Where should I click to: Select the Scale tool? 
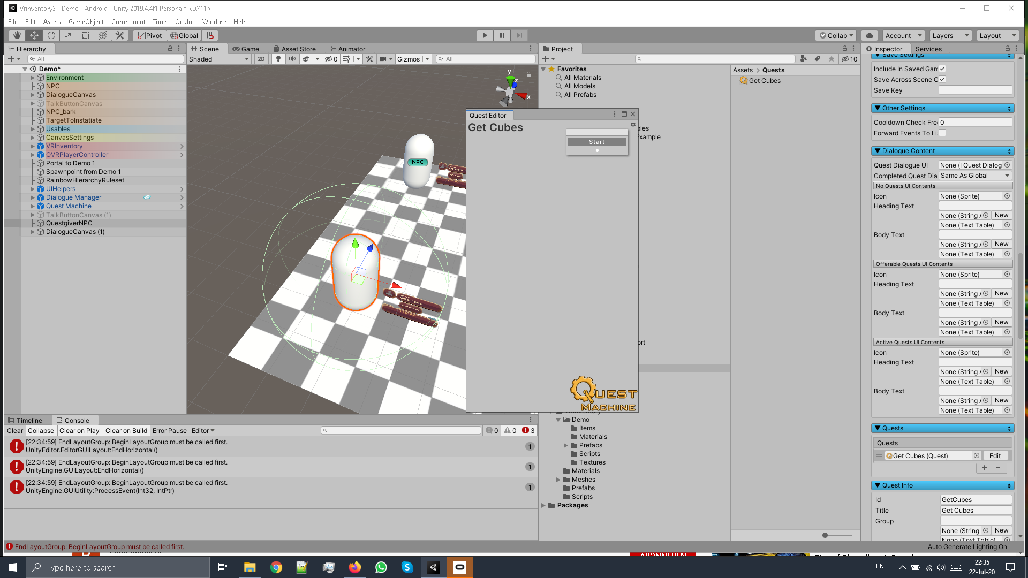pos(69,35)
